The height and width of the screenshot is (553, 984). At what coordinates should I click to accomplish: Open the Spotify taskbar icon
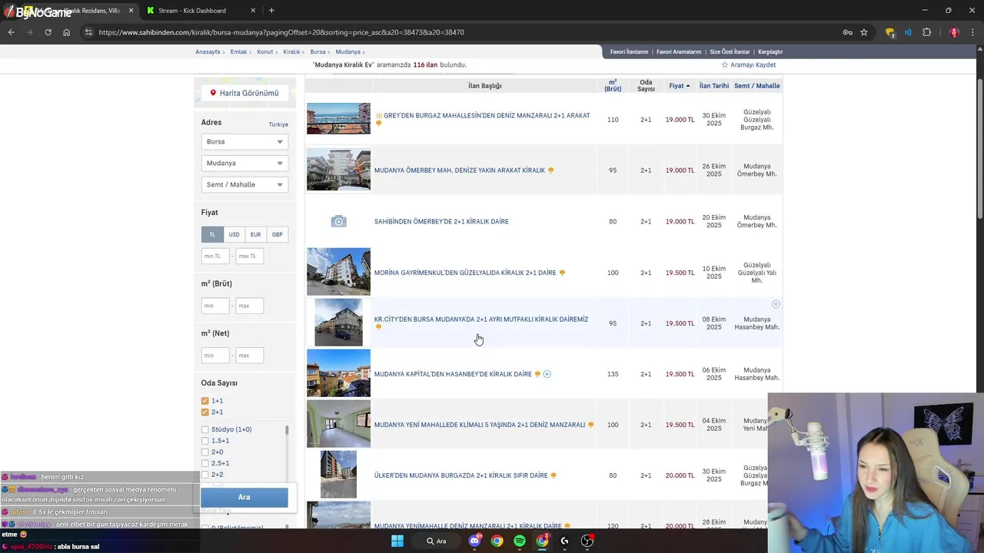click(x=520, y=541)
